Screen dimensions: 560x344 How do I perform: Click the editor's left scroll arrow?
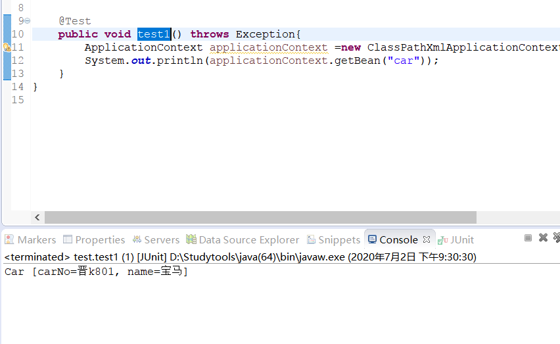pos(37,218)
